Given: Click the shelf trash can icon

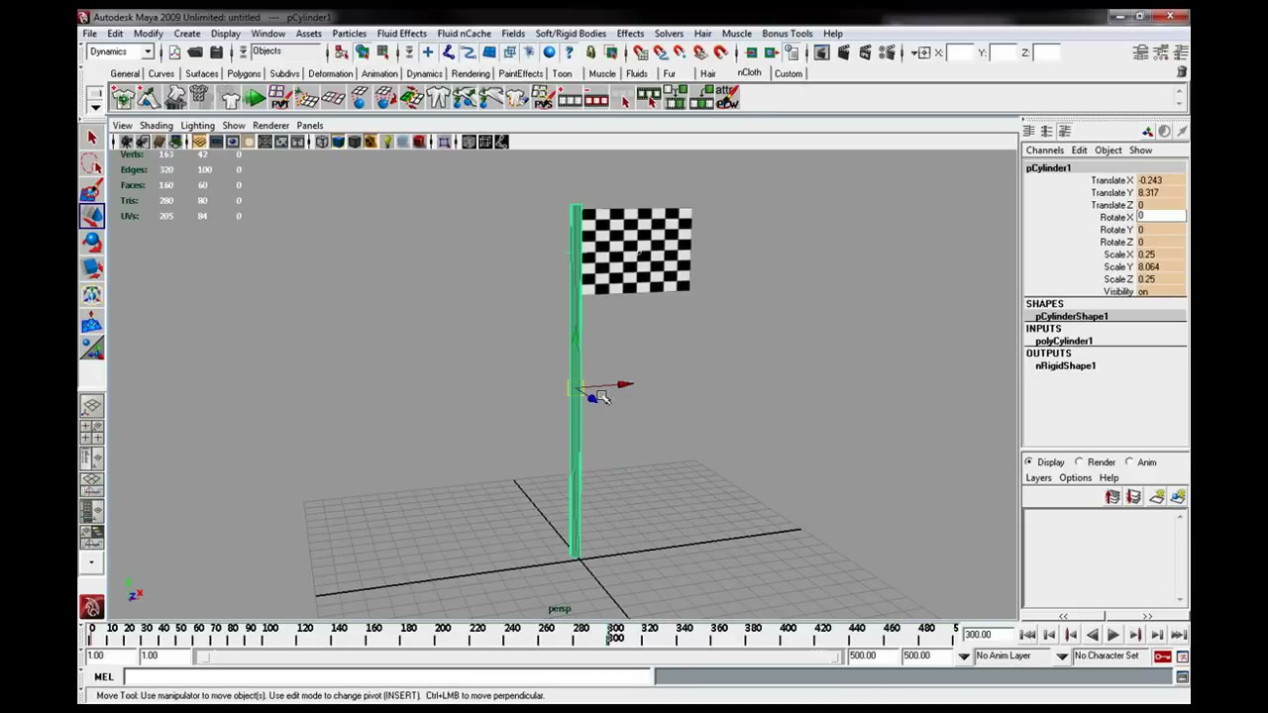Looking at the screenshot, I should coord(1181,72).
